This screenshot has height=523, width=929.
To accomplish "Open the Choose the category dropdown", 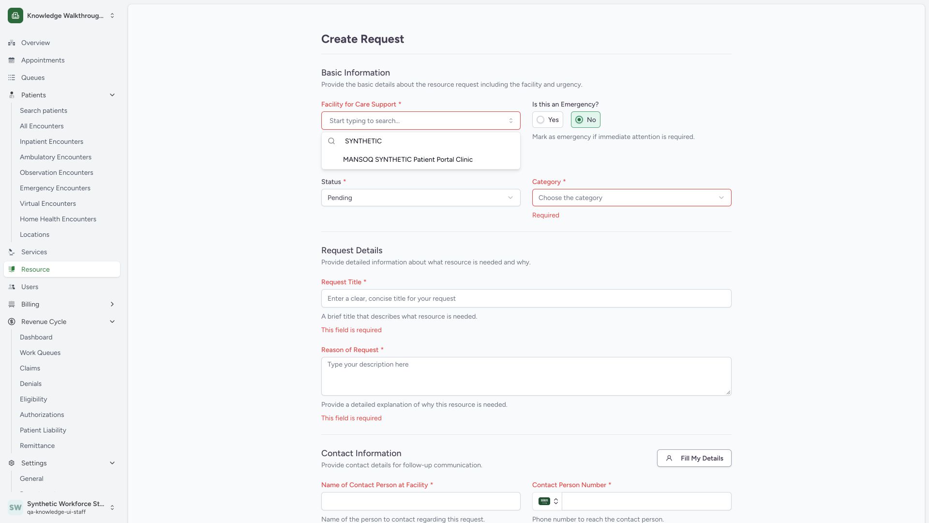I will point(632,198).
